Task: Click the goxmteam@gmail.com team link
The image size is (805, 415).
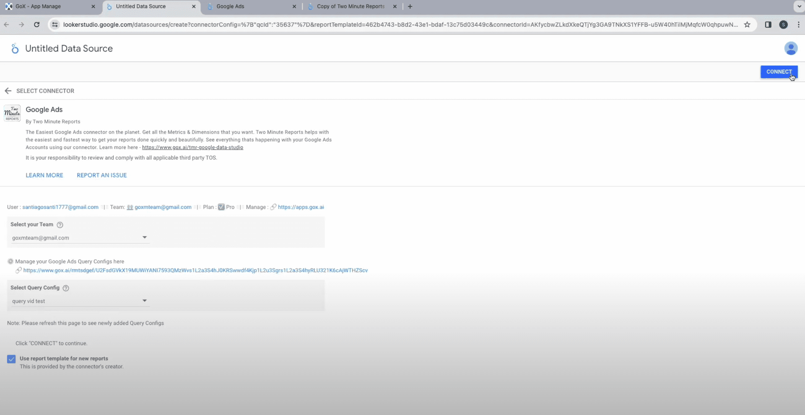Action: tap(163, 207)
